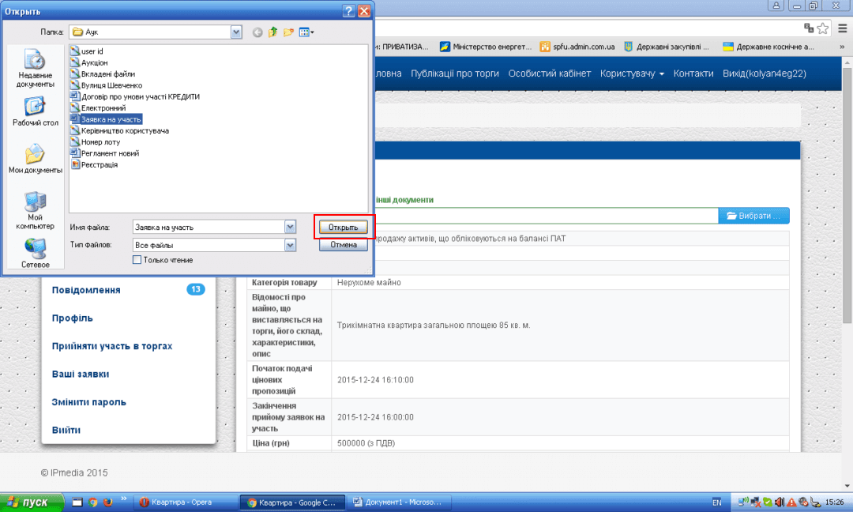
Task: Go to Особистий кабінет nav item
Action: 549,73
